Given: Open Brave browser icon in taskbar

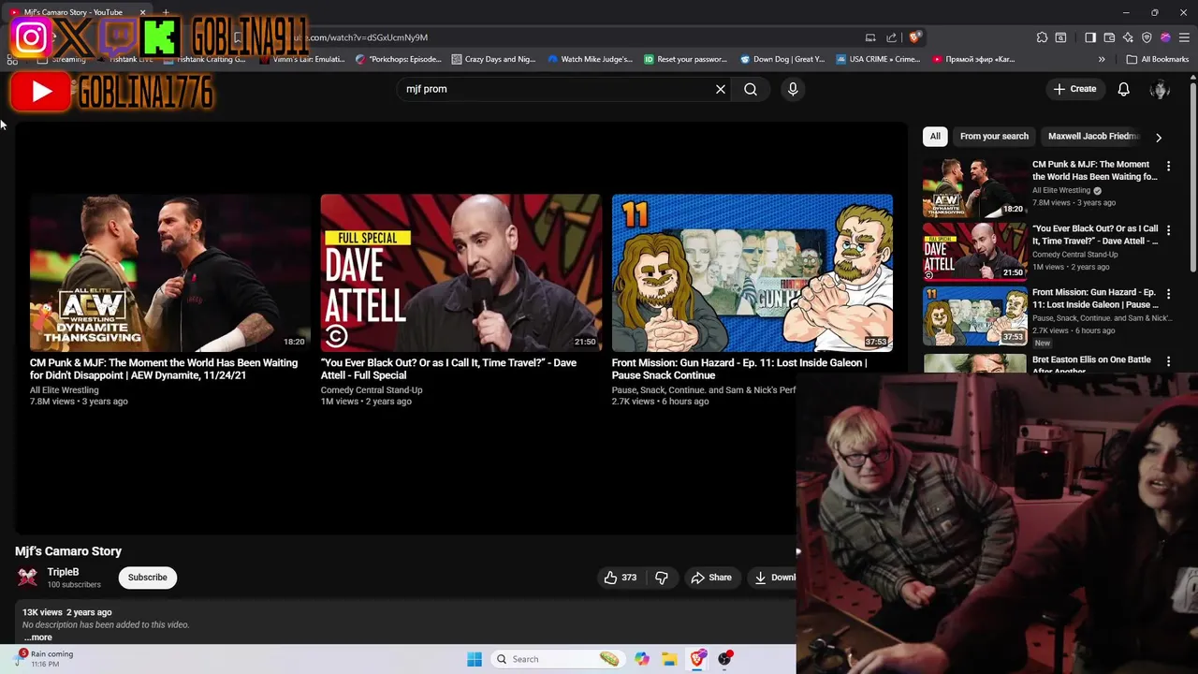Looking at the screenshot, I should (x=697, y=659).
